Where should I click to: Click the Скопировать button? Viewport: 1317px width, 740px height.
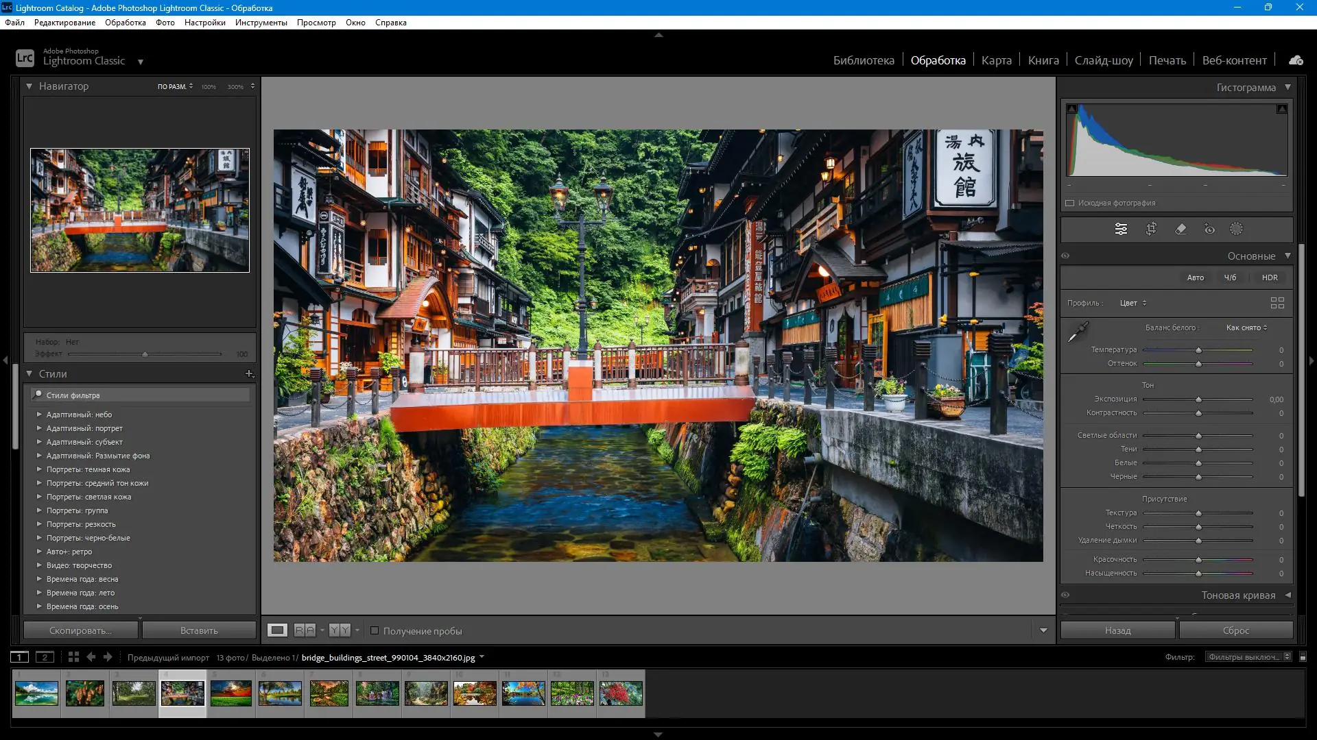pos(80,630)
